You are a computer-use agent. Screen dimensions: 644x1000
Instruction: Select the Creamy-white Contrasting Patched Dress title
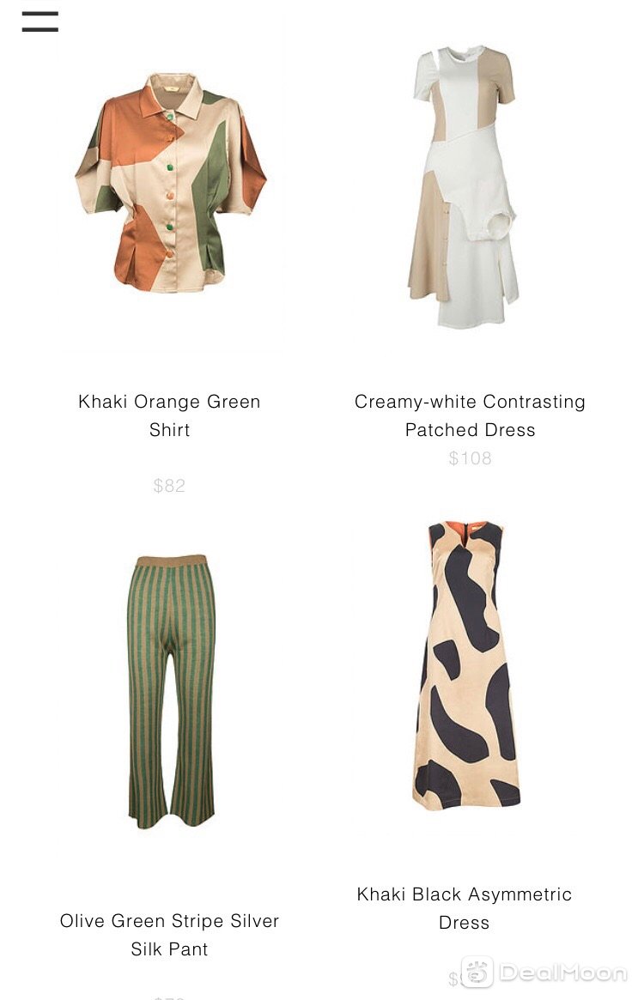pyautogui.click(x=470, y=415)
